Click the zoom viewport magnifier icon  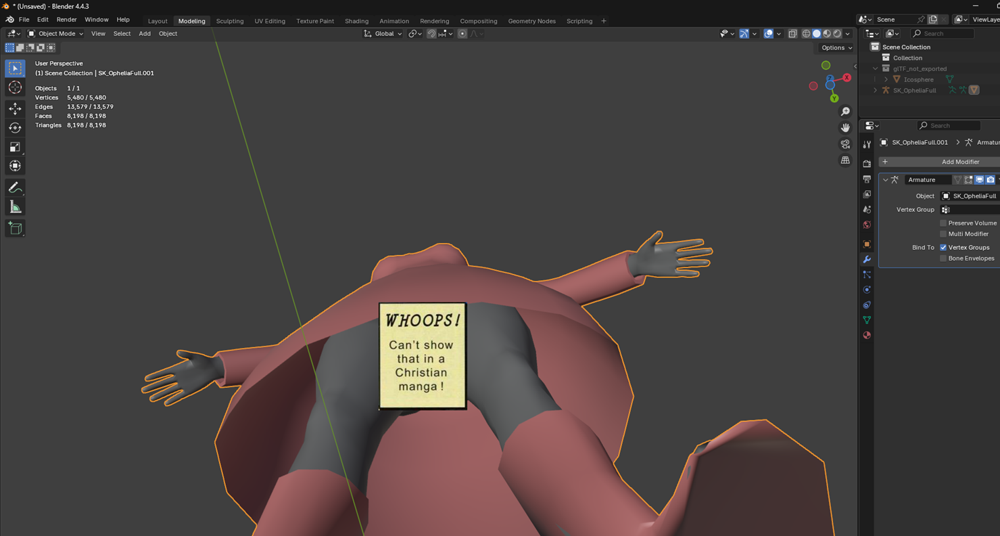845,112
